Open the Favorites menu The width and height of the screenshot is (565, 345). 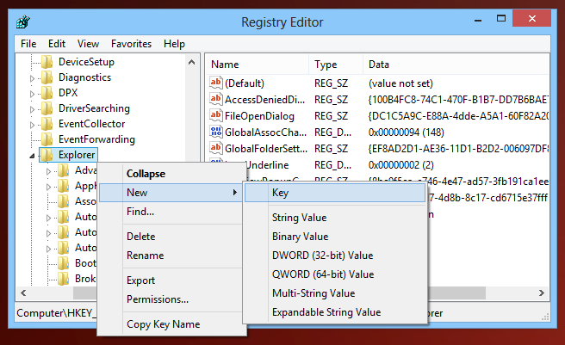click(x=131, y=44)
